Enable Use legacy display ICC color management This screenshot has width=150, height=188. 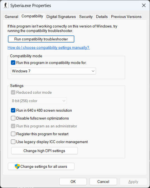pyautogui.click(x=13, y=142)
